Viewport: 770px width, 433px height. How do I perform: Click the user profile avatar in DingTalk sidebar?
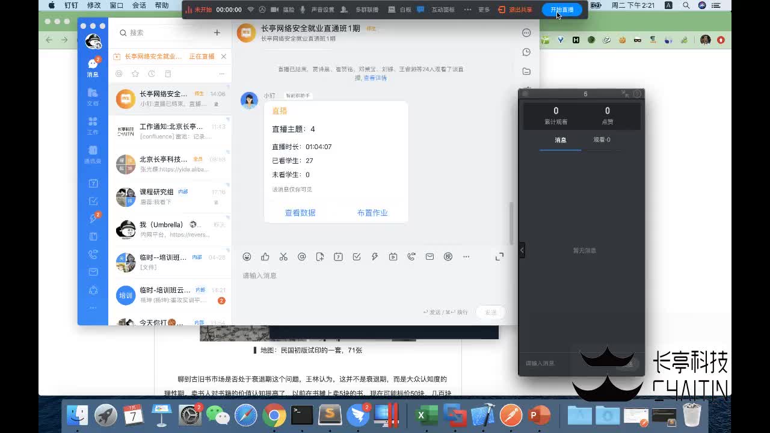click(x=93, y=41)
